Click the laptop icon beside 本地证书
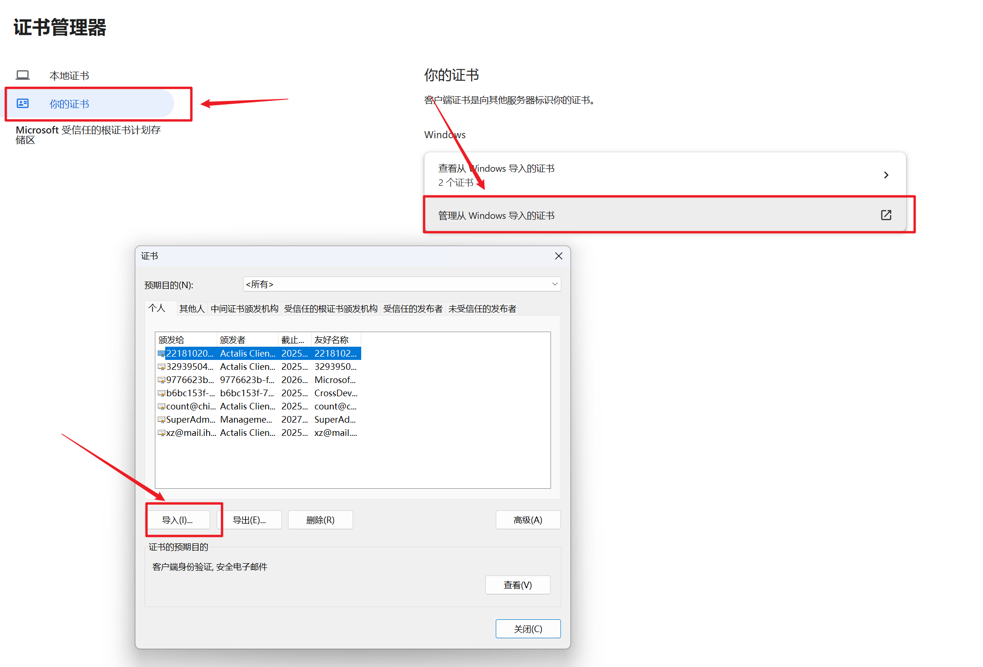 tap(23, 75)
